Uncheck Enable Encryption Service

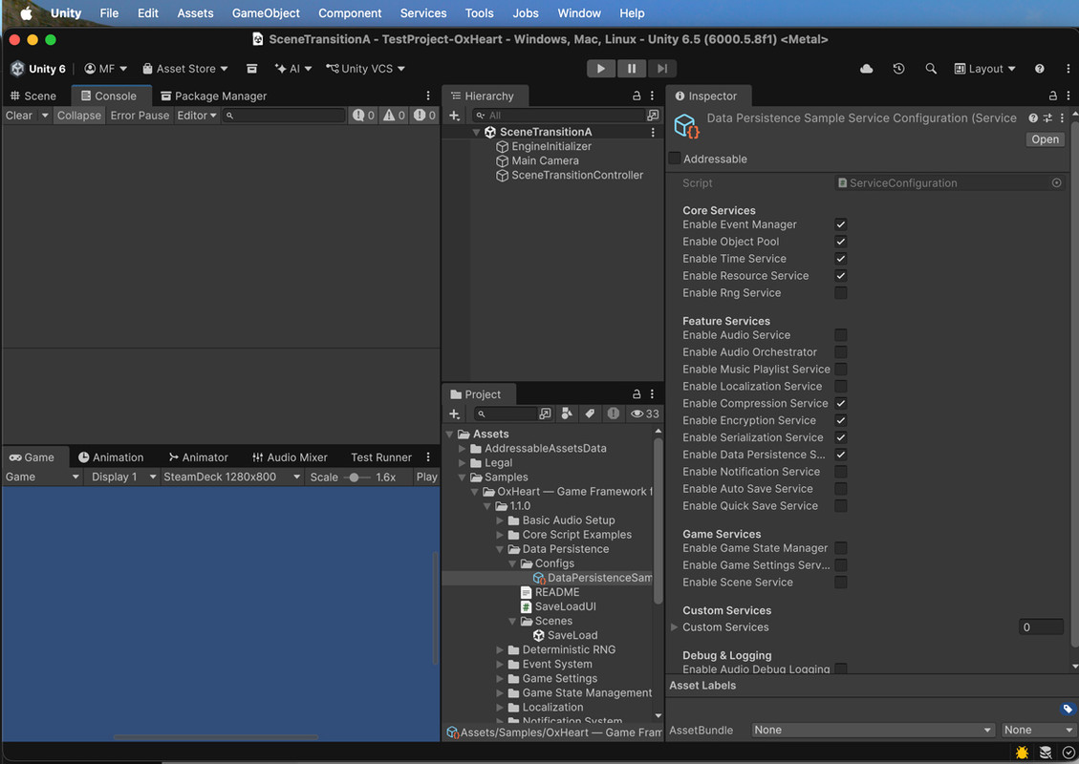click(841, 421)
